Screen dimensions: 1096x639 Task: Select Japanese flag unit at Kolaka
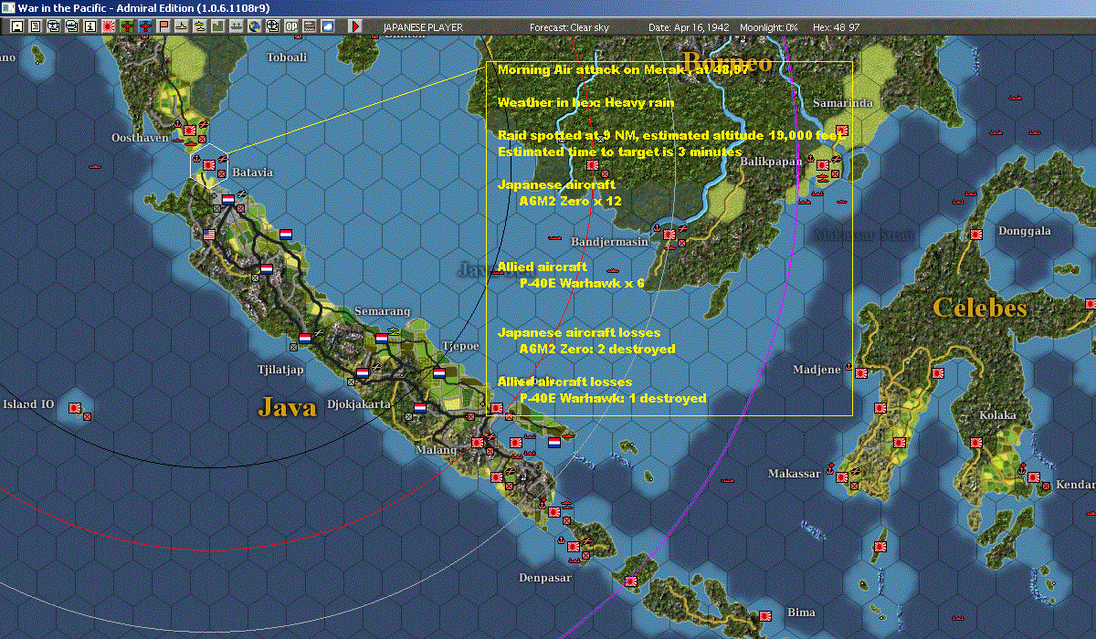976,442
